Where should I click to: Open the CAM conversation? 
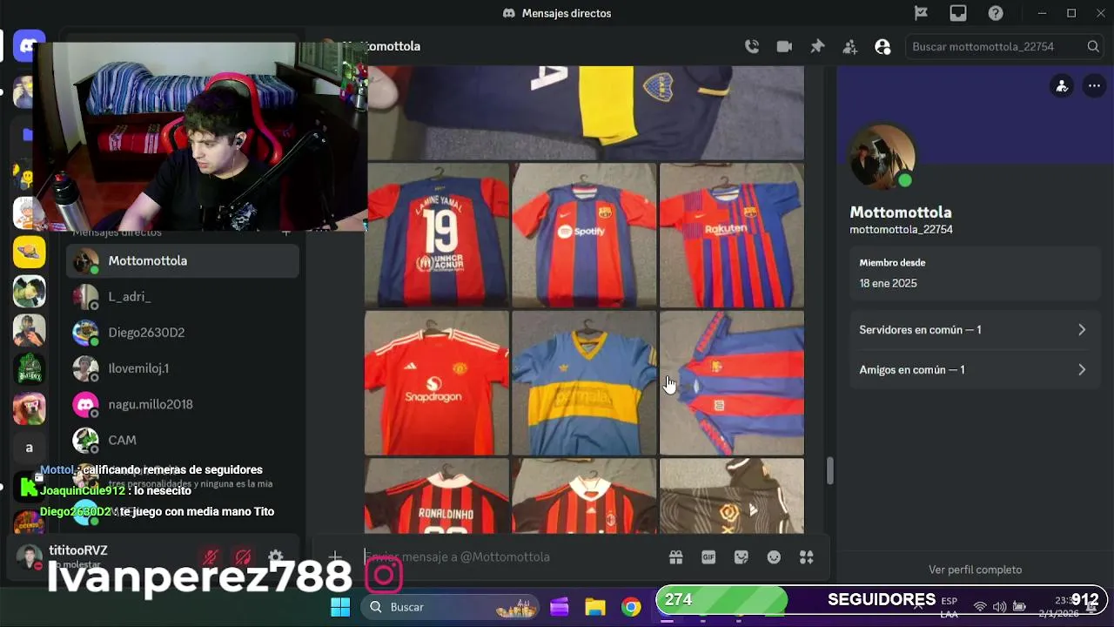point(183,440)
